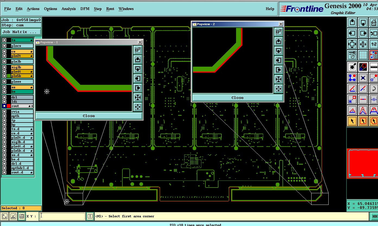Click the pan left icon in Popview - 2
Screen dimensions: 378x226
click(278, 60)
